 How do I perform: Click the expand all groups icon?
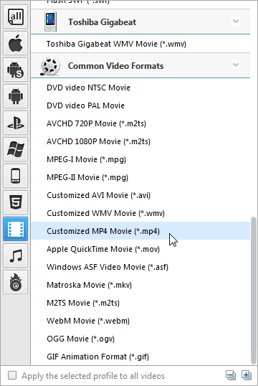tap(247, 375)
